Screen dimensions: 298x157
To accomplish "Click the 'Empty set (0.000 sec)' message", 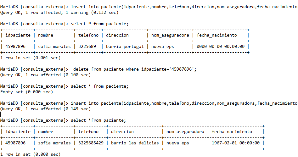I will pos(26,92).
